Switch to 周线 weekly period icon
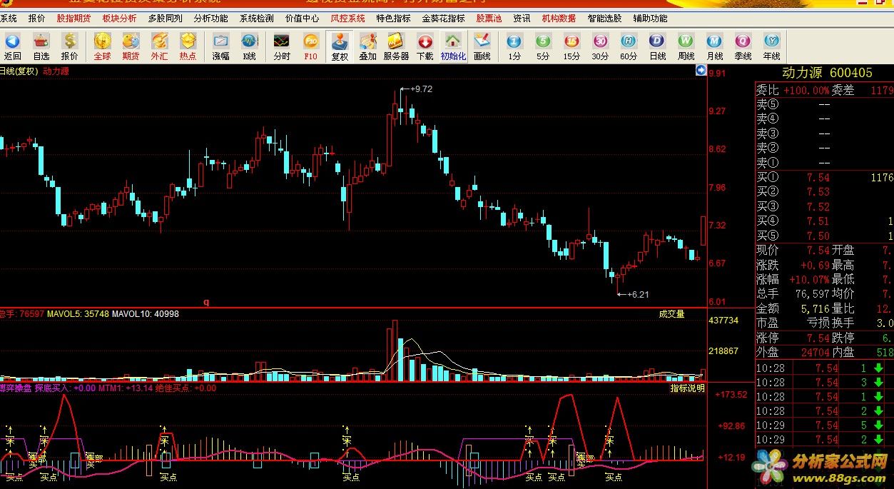The width and height of the screenshot is (894, 489). (686, 46)
